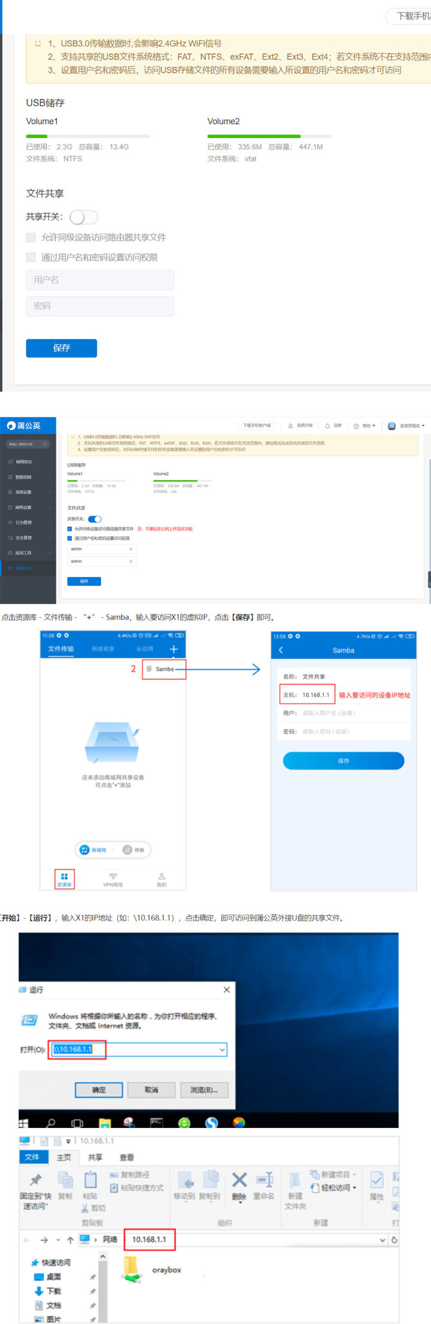Open 家里旁路由 account dropdown
431x1324 pixels.
[406, 426]
